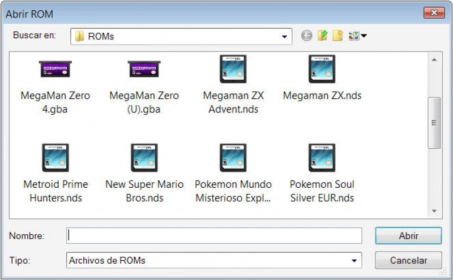Click the Cancelar button
453x280 pixels.
408,260
